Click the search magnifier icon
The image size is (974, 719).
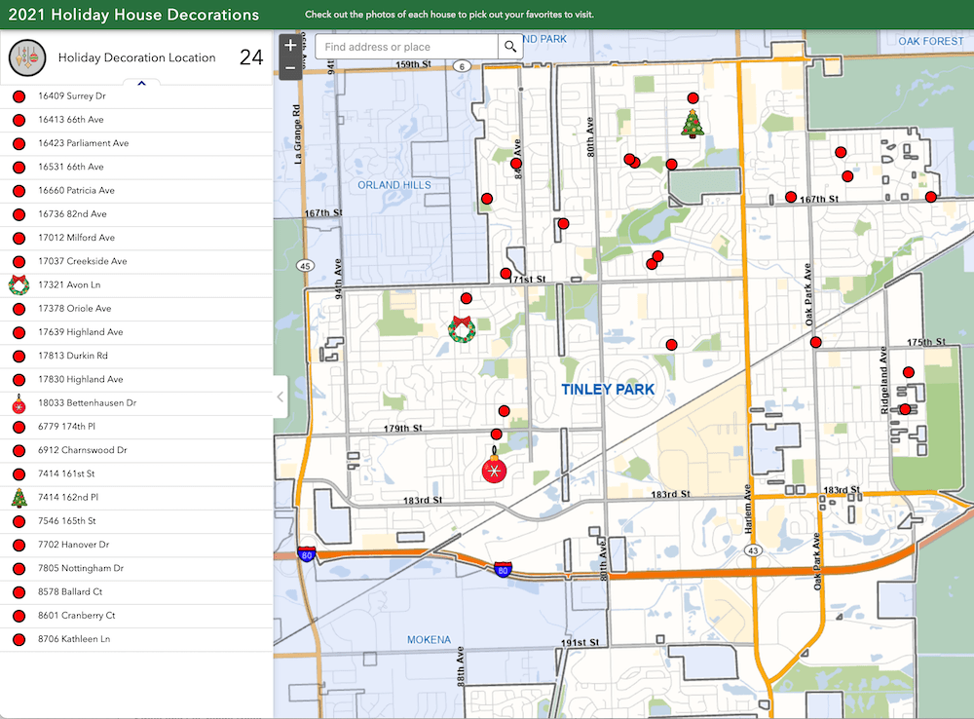pos(510,47)
